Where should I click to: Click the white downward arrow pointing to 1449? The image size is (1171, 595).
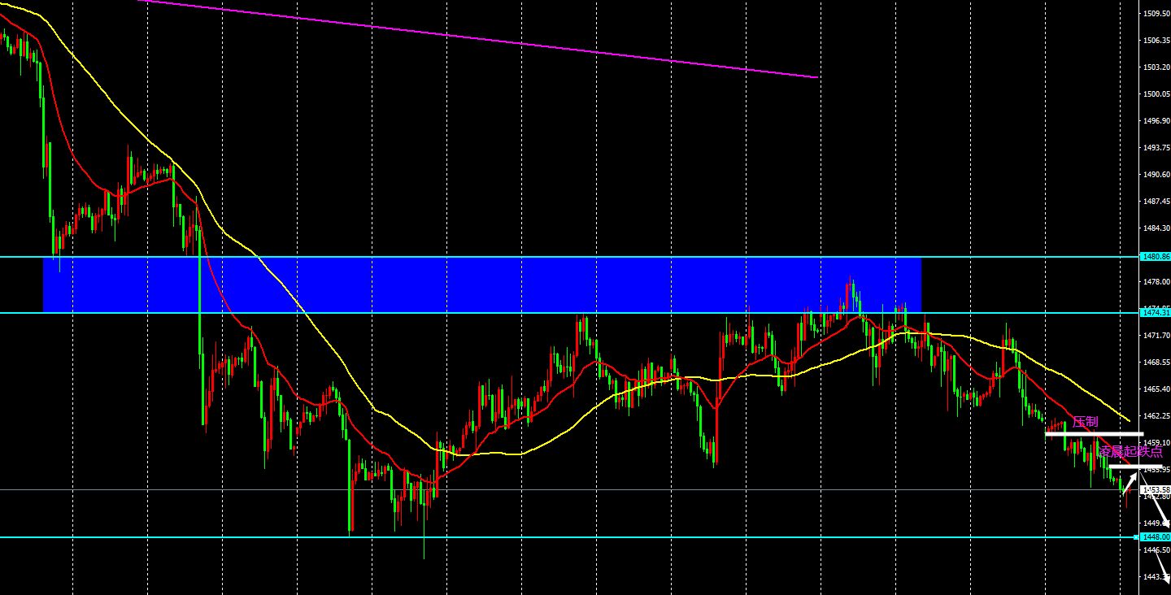coord(1160,510)
